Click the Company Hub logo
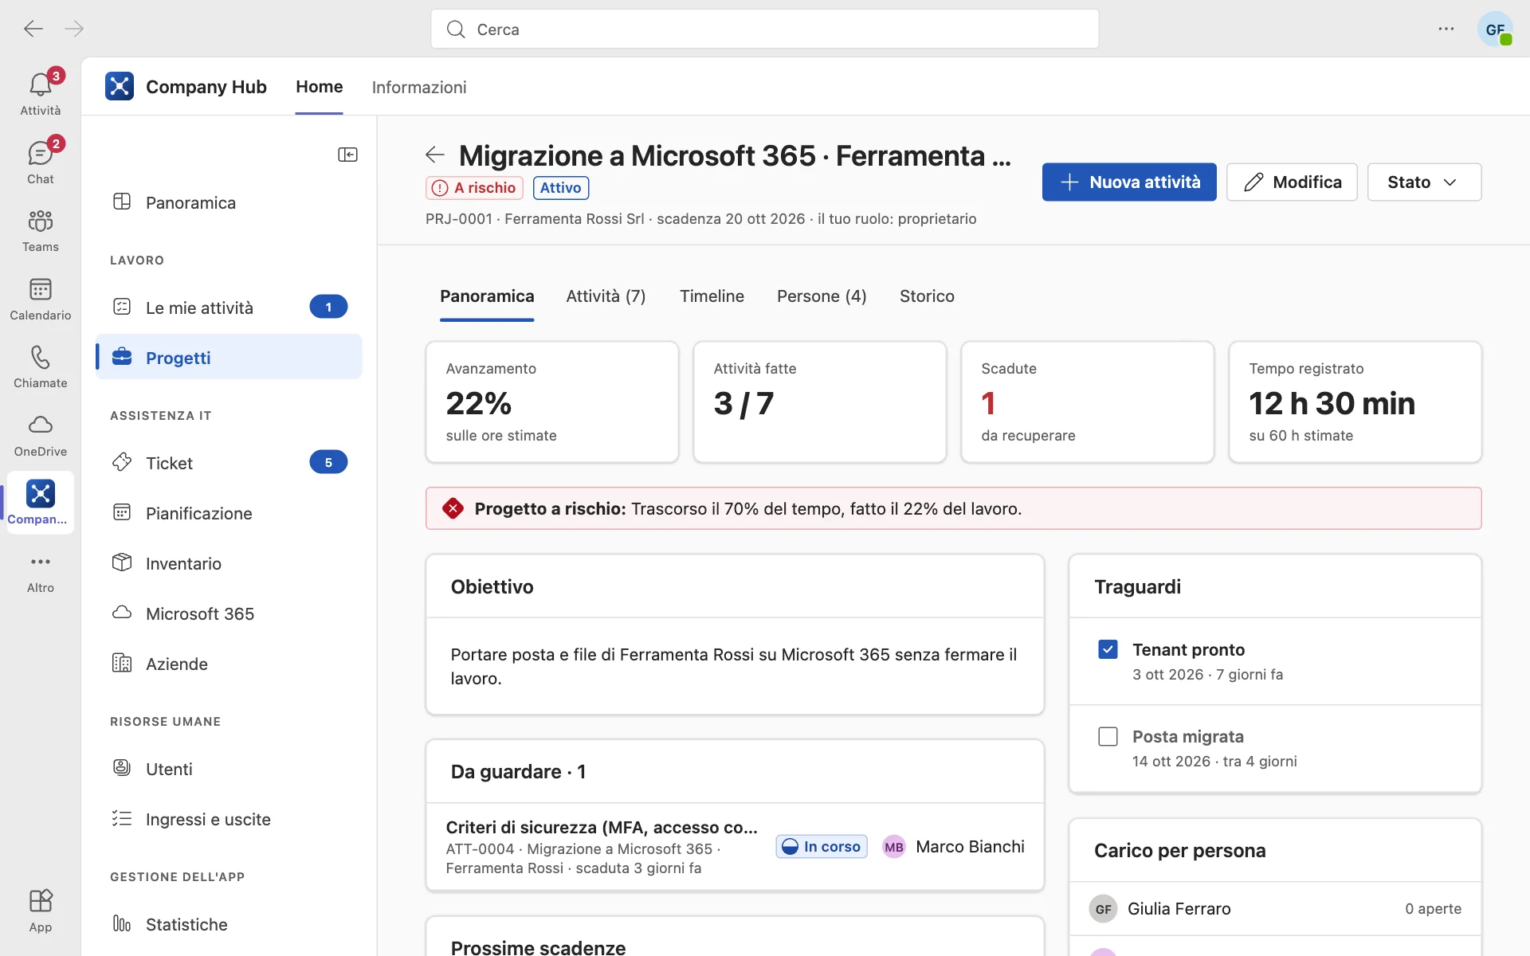Viewport: 1530px width, 956px height. (120, 87)
